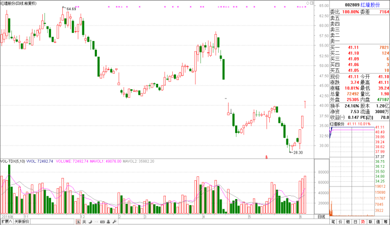Screen dimensions: 390x225
Task: Open the IME wrench settings icon
Action: coord(114,222)
